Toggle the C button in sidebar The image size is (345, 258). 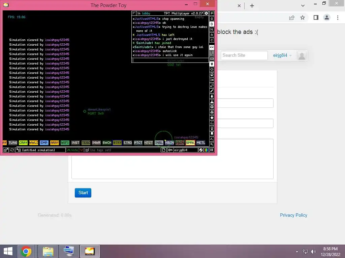coord(212,40)
